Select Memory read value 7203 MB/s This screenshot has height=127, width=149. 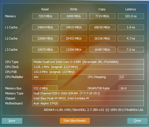coord(45,16)
